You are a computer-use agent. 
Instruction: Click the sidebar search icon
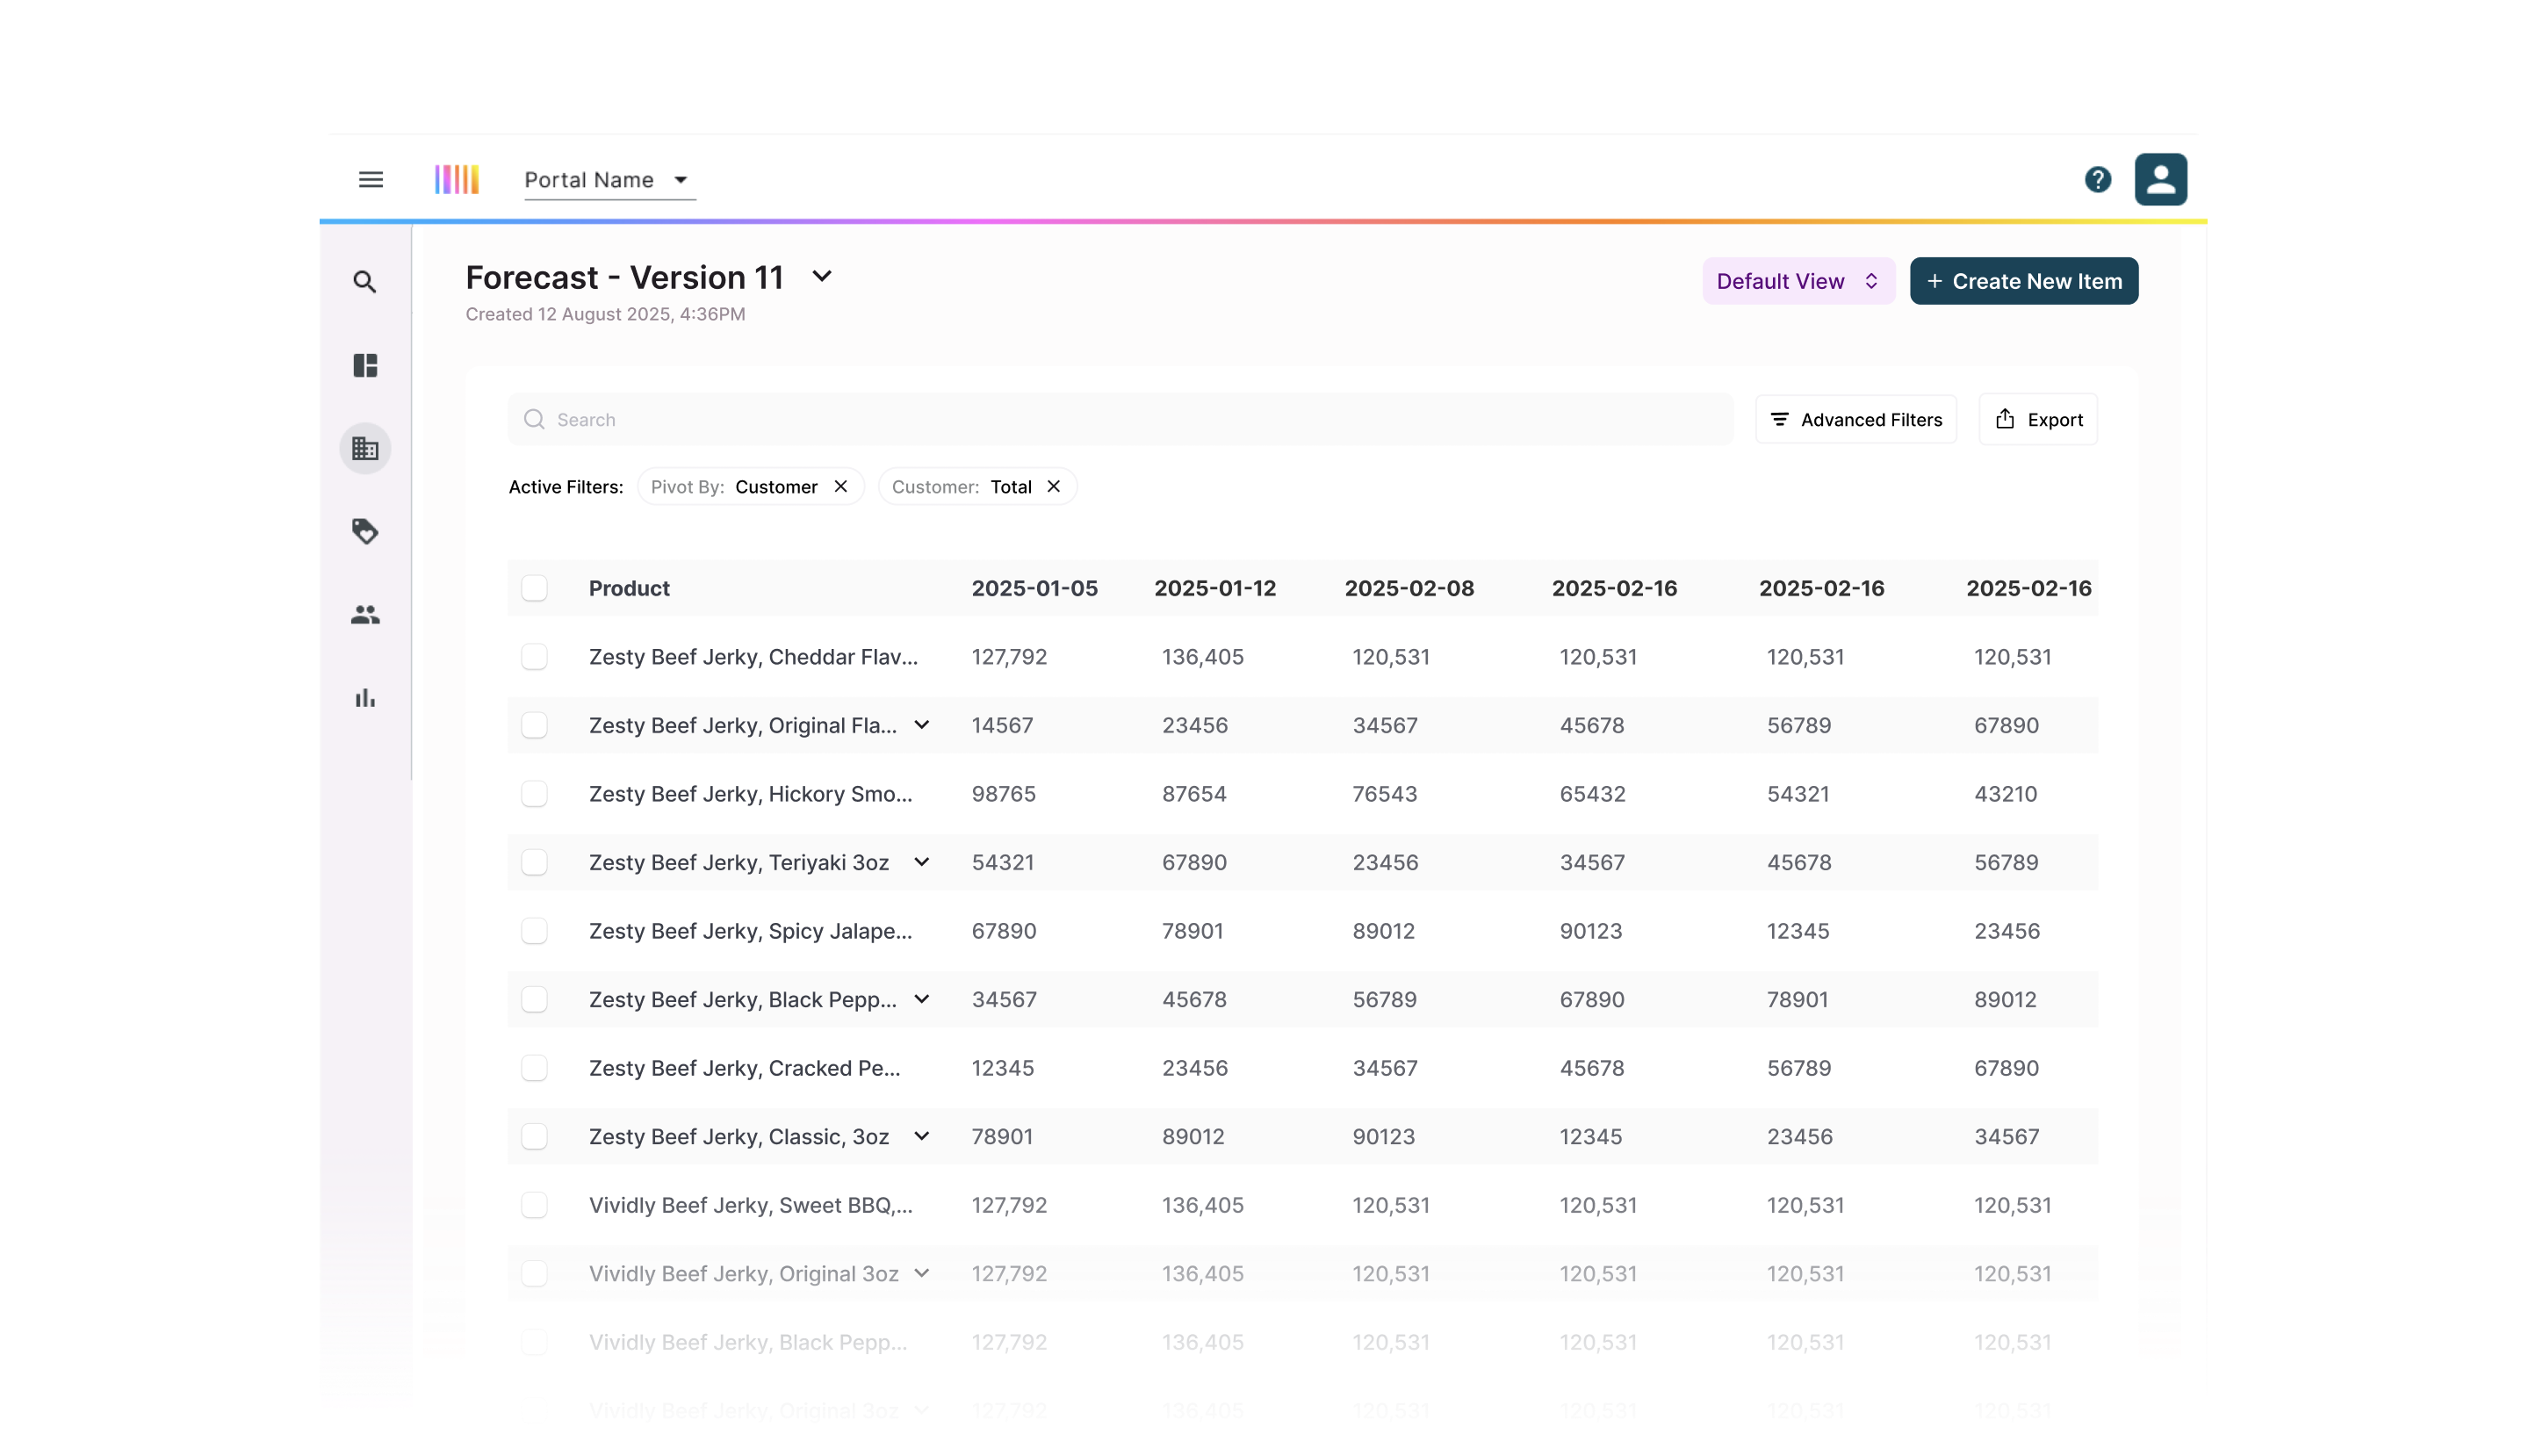pos(365,282)
